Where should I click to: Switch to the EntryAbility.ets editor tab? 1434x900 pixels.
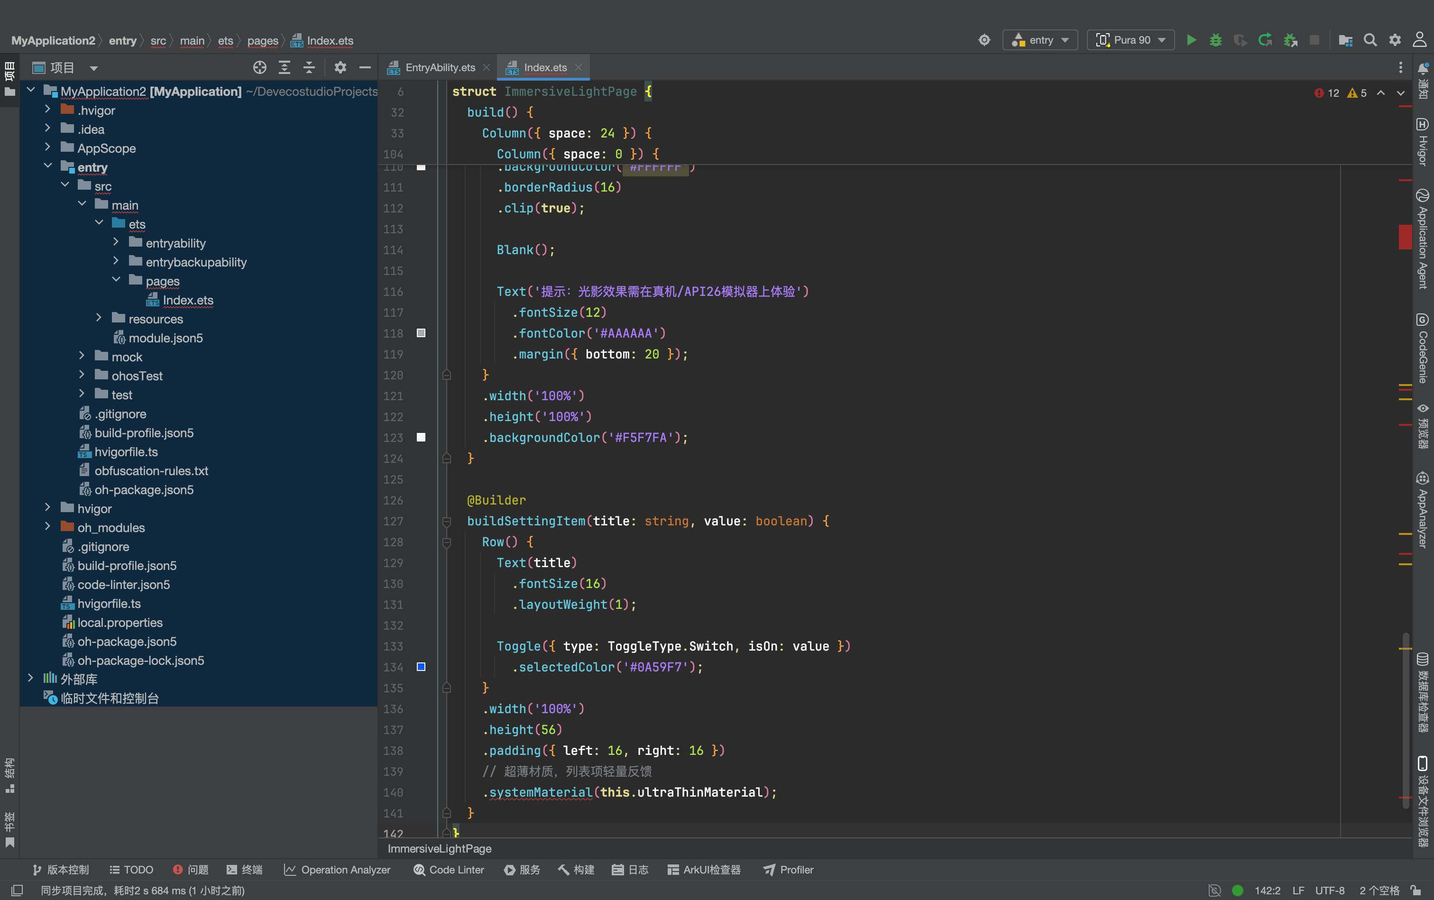pos(439,67)
